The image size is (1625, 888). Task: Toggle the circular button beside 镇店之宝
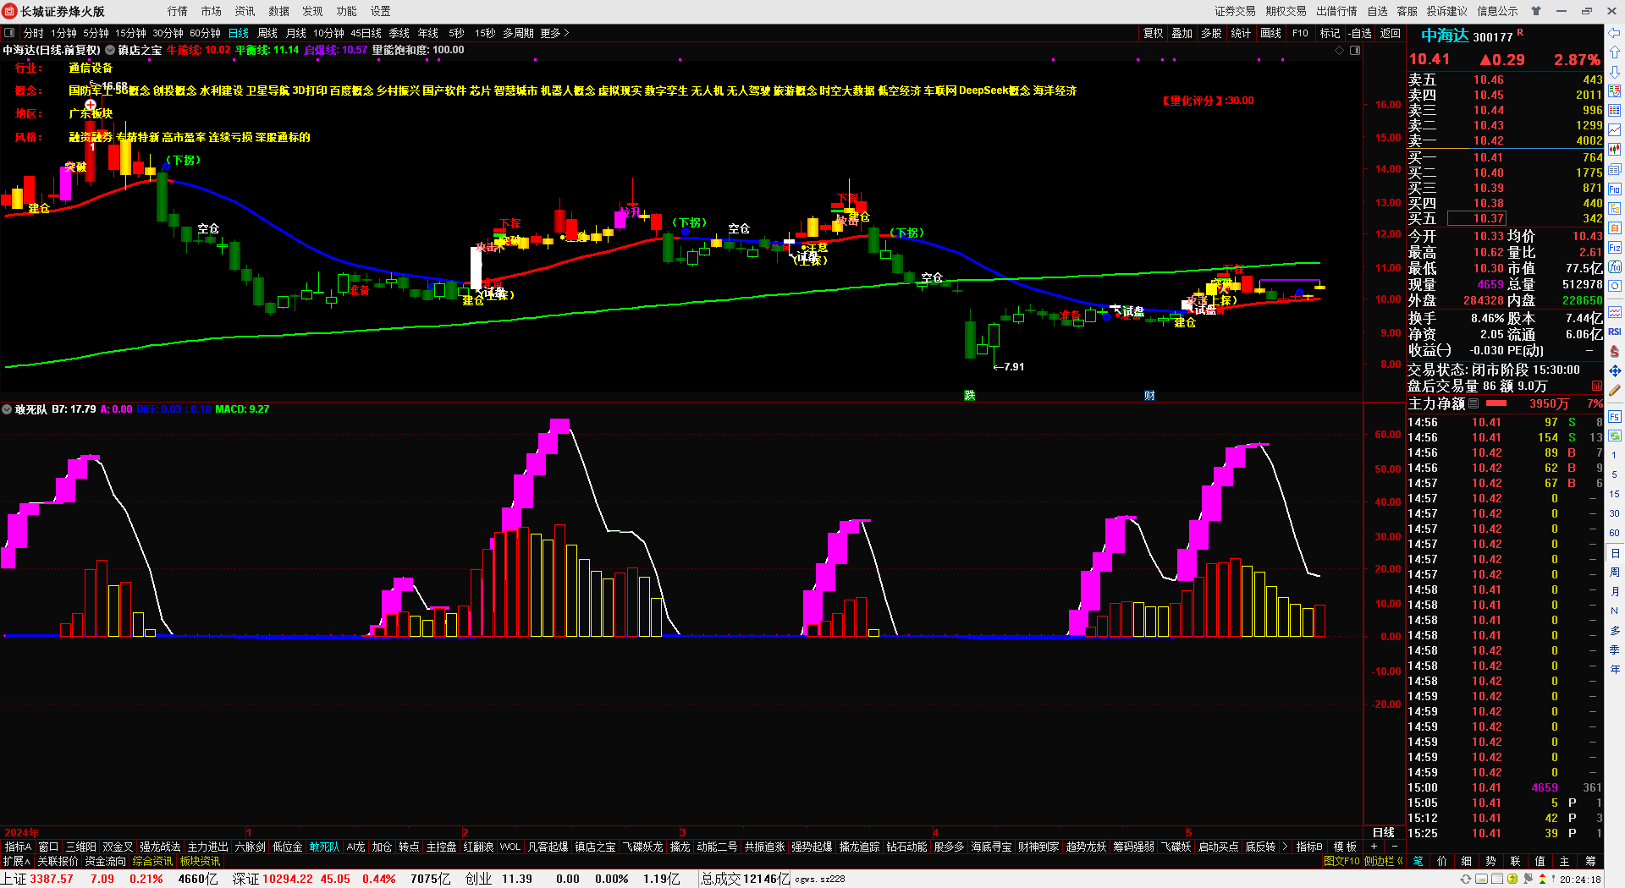109,51
